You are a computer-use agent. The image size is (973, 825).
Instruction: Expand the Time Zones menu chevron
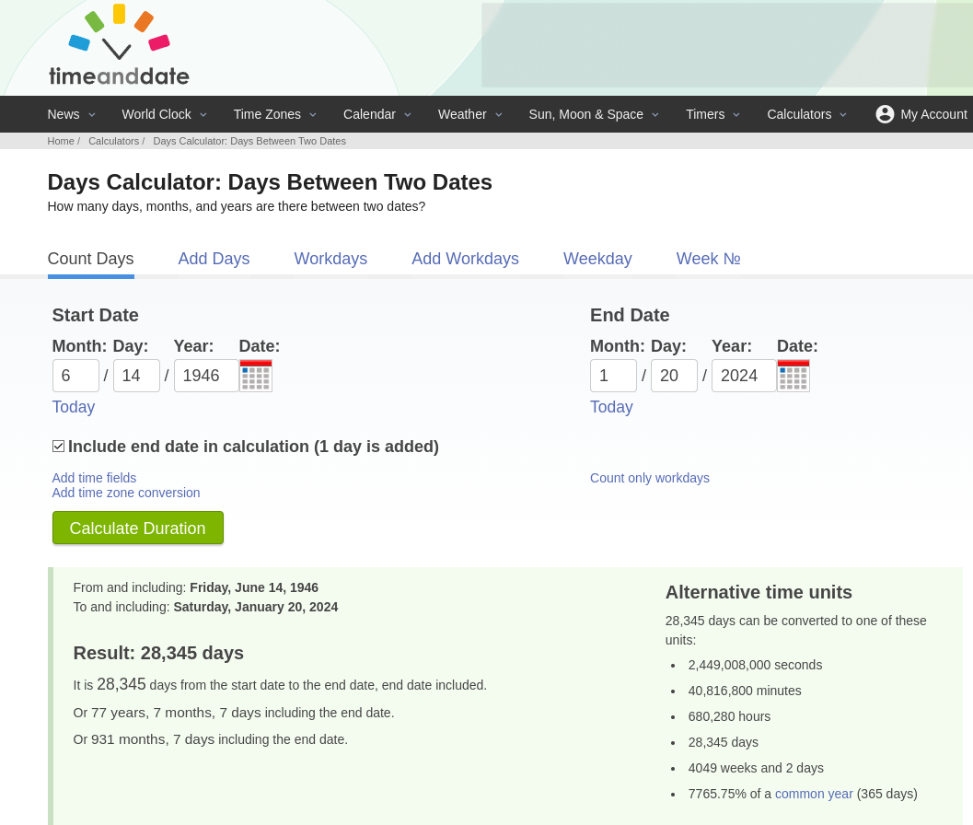(x=313, y=115)
